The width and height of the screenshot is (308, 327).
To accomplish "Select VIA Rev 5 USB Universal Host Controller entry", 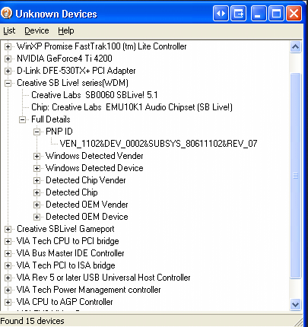I will pyautogui.click(x=103, y=278).
